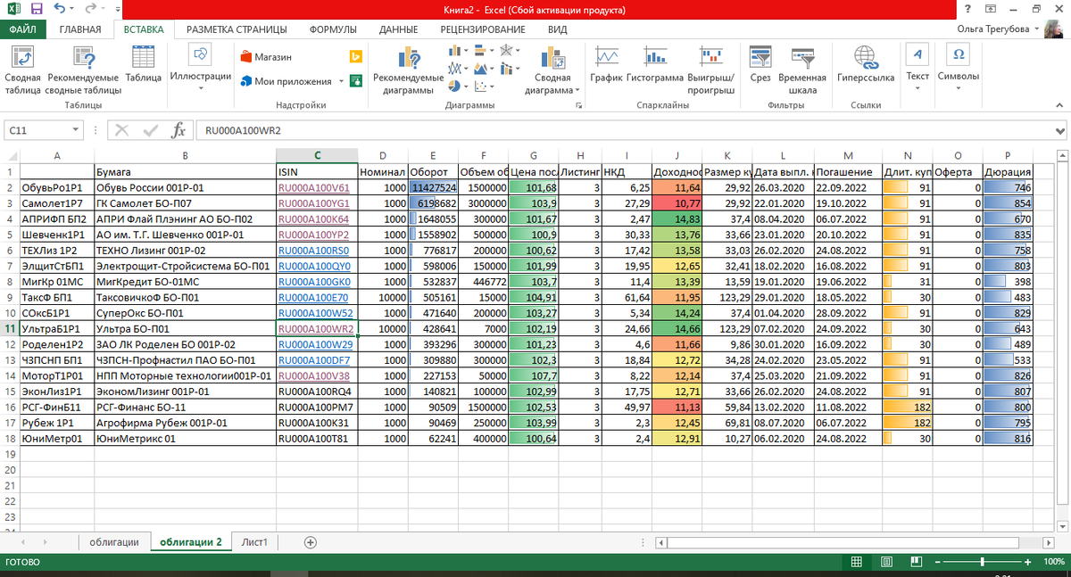1071x577 pixels.
Task: Collapse the ribbon with the chevron
Action: tap(1059, 106)
